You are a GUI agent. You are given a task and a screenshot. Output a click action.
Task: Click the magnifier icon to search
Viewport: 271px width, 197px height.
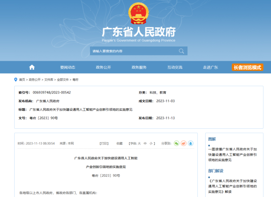click(x=181, y=51)
